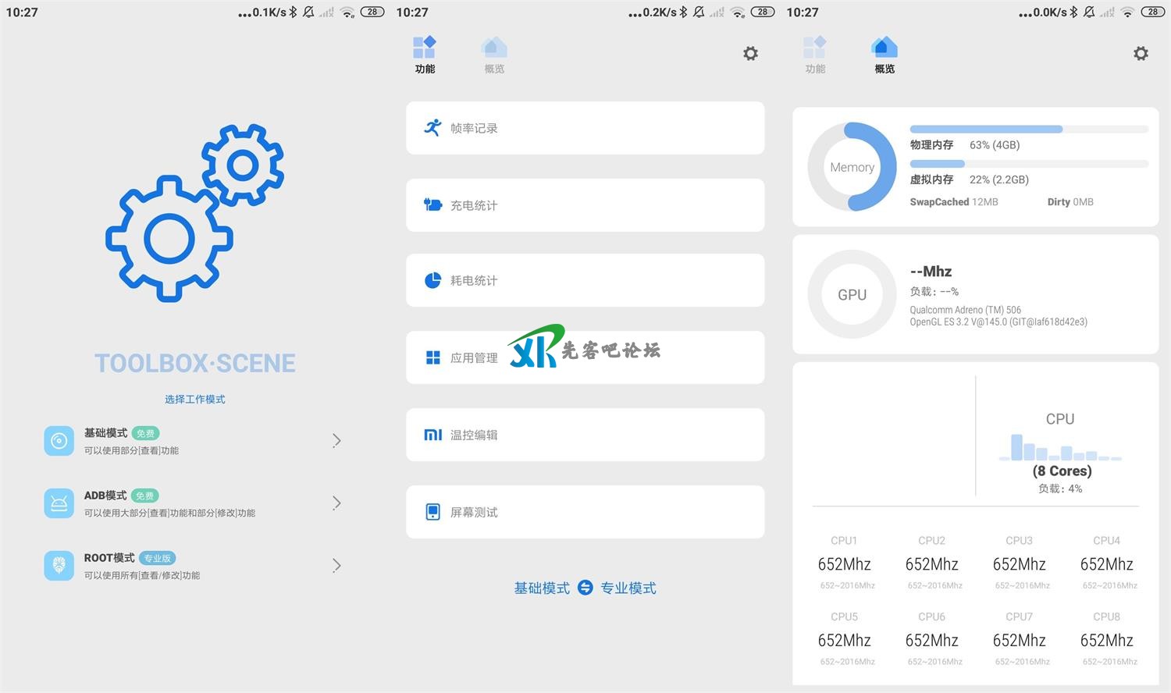The image size is (1171, 693).
Task: Click the 基础模式 disc icon
Action: pos(59,441)
